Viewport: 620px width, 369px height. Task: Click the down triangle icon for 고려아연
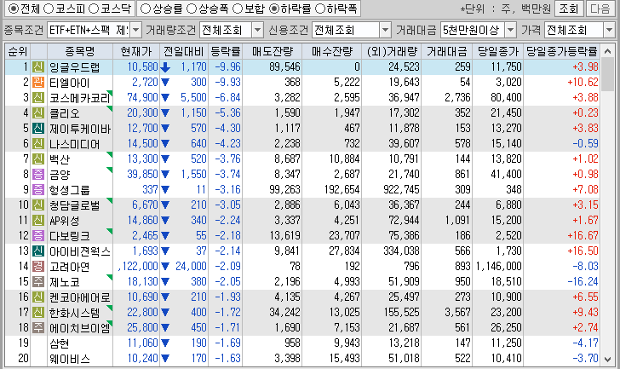(165, 267)
